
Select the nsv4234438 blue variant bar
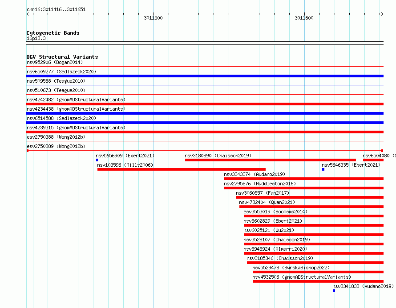[x=205, y=113]
